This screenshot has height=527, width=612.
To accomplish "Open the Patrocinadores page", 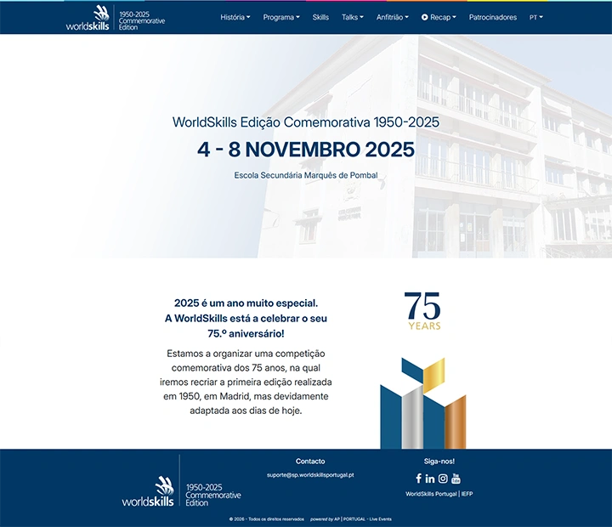I will click(492, 17).
